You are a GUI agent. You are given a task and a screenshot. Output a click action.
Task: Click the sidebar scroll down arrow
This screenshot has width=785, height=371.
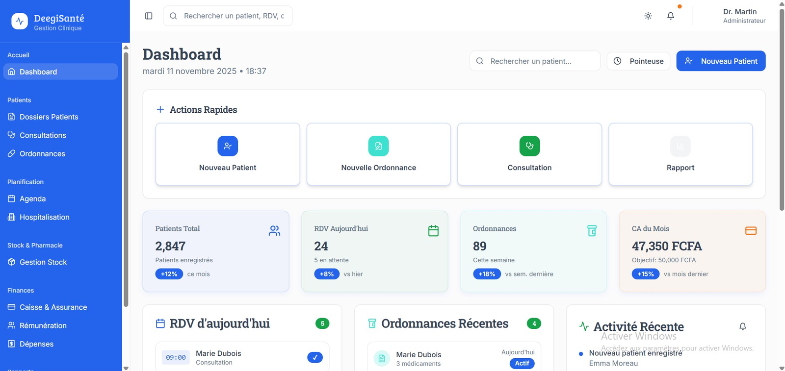pos(126,368)
